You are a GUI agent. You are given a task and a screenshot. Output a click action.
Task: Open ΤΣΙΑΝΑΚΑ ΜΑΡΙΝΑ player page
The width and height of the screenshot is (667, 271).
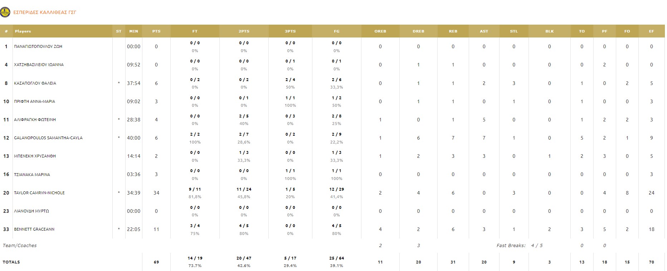pyautogui.click(x=32, y=175)
